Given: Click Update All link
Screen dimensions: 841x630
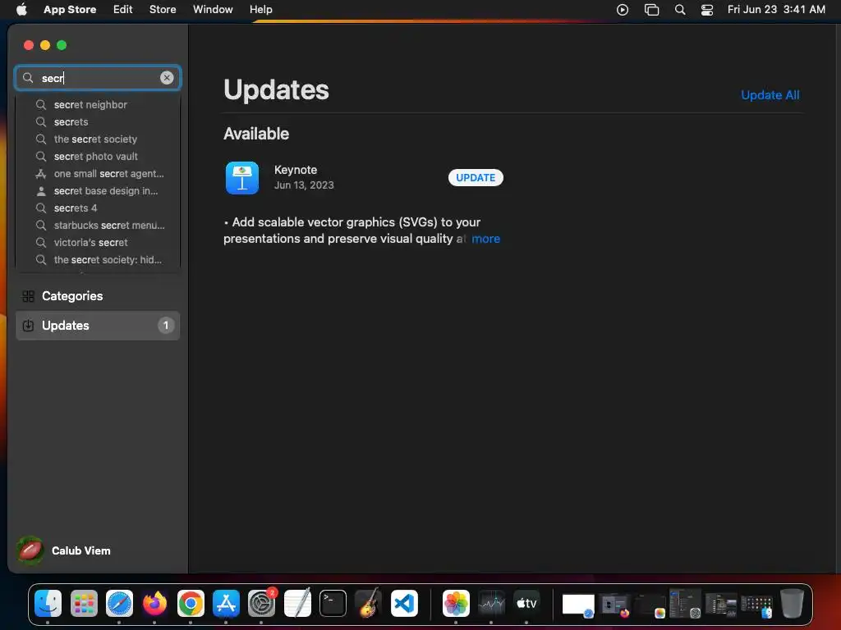Looking at the screenshot, I should pos(770,95).
